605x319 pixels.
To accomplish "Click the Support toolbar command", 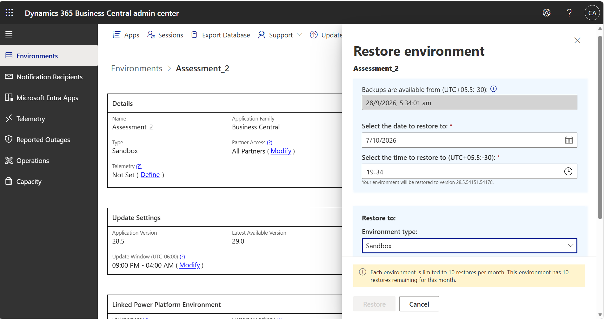I will [x=280, y=35].
